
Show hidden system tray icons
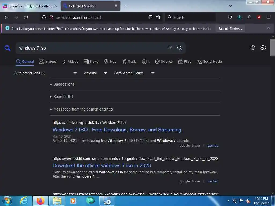coord(228,201)
